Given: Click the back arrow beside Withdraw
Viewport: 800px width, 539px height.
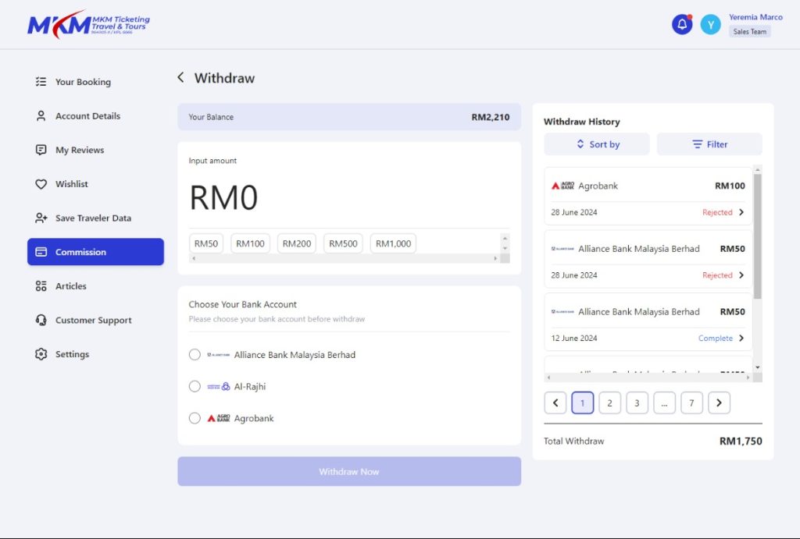Looking at the screenshot, I should tap(180, 77).
